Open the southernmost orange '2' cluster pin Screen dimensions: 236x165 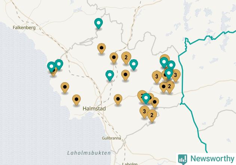pos(152,116)
